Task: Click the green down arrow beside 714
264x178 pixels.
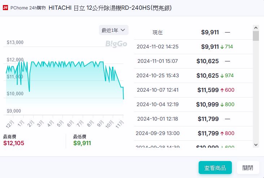Action: pyautogui.click(x=222, y=47)
